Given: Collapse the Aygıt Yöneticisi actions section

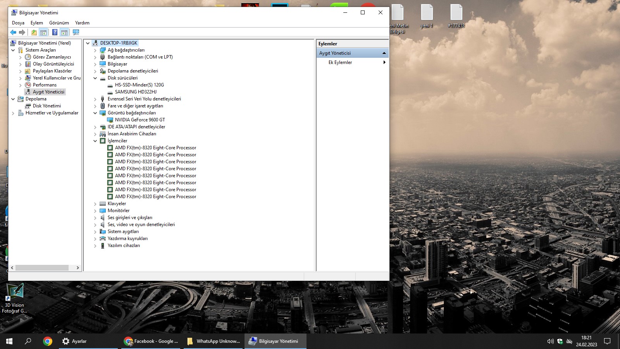Looking at the screenshot, I should coord(384,53).
